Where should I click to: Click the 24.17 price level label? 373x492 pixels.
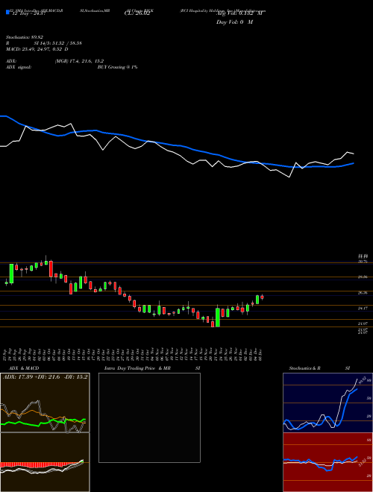click(363, 308)
